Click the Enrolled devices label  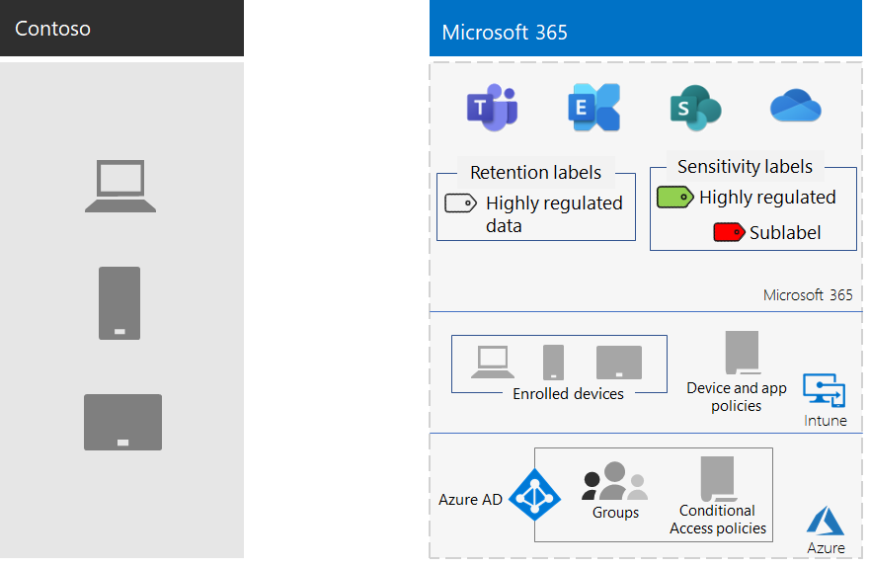568,393
